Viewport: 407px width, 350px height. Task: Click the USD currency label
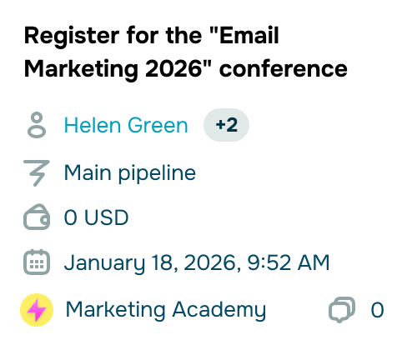pyautogui.click(x=107, y=217)
